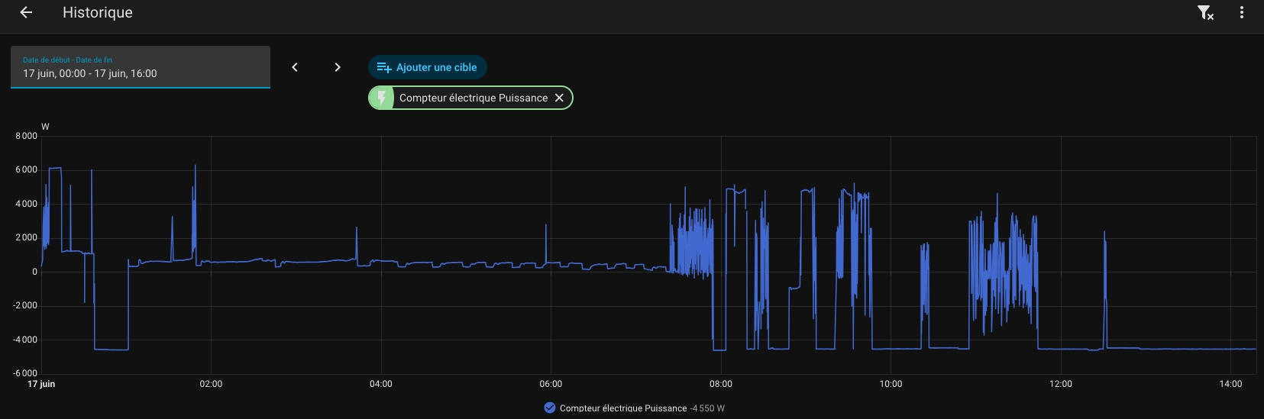Click the 6 000 y-axis label
Viewport: 1264px width, 419px height.
[26, 169]
